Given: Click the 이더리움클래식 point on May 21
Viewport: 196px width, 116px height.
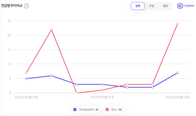Looking at the screenshot, I should point(102,84).
